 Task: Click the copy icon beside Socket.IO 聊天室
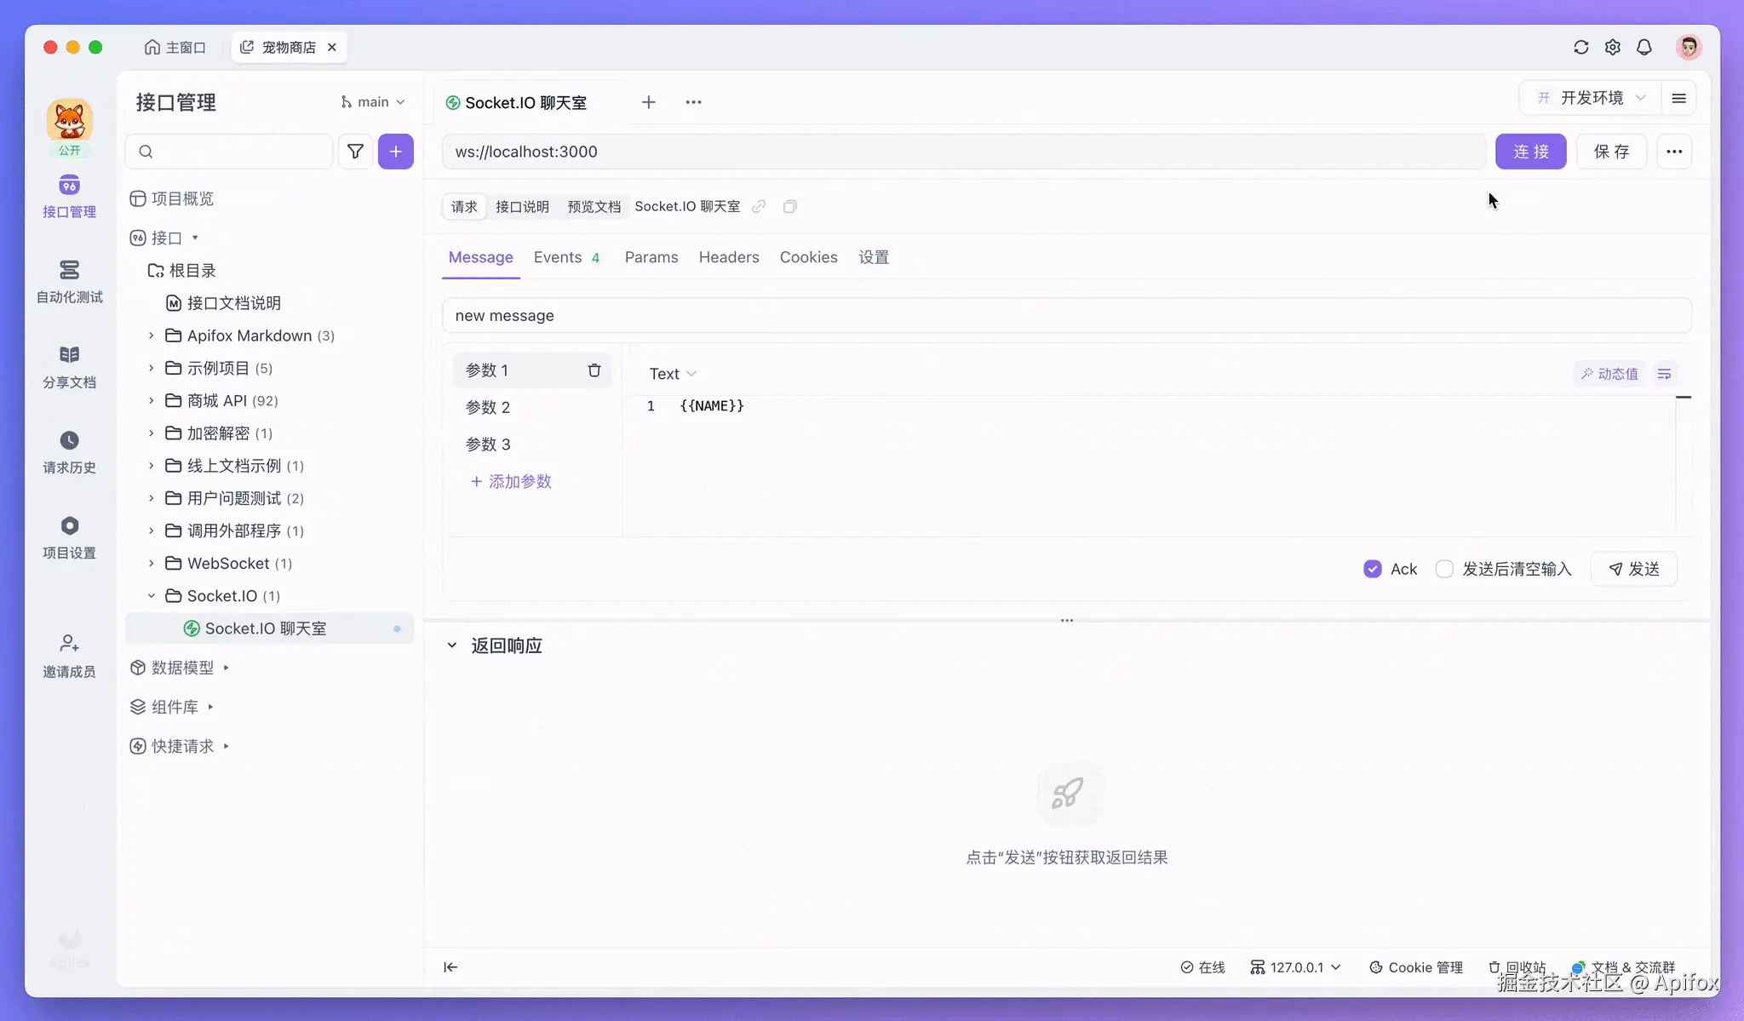789,207
